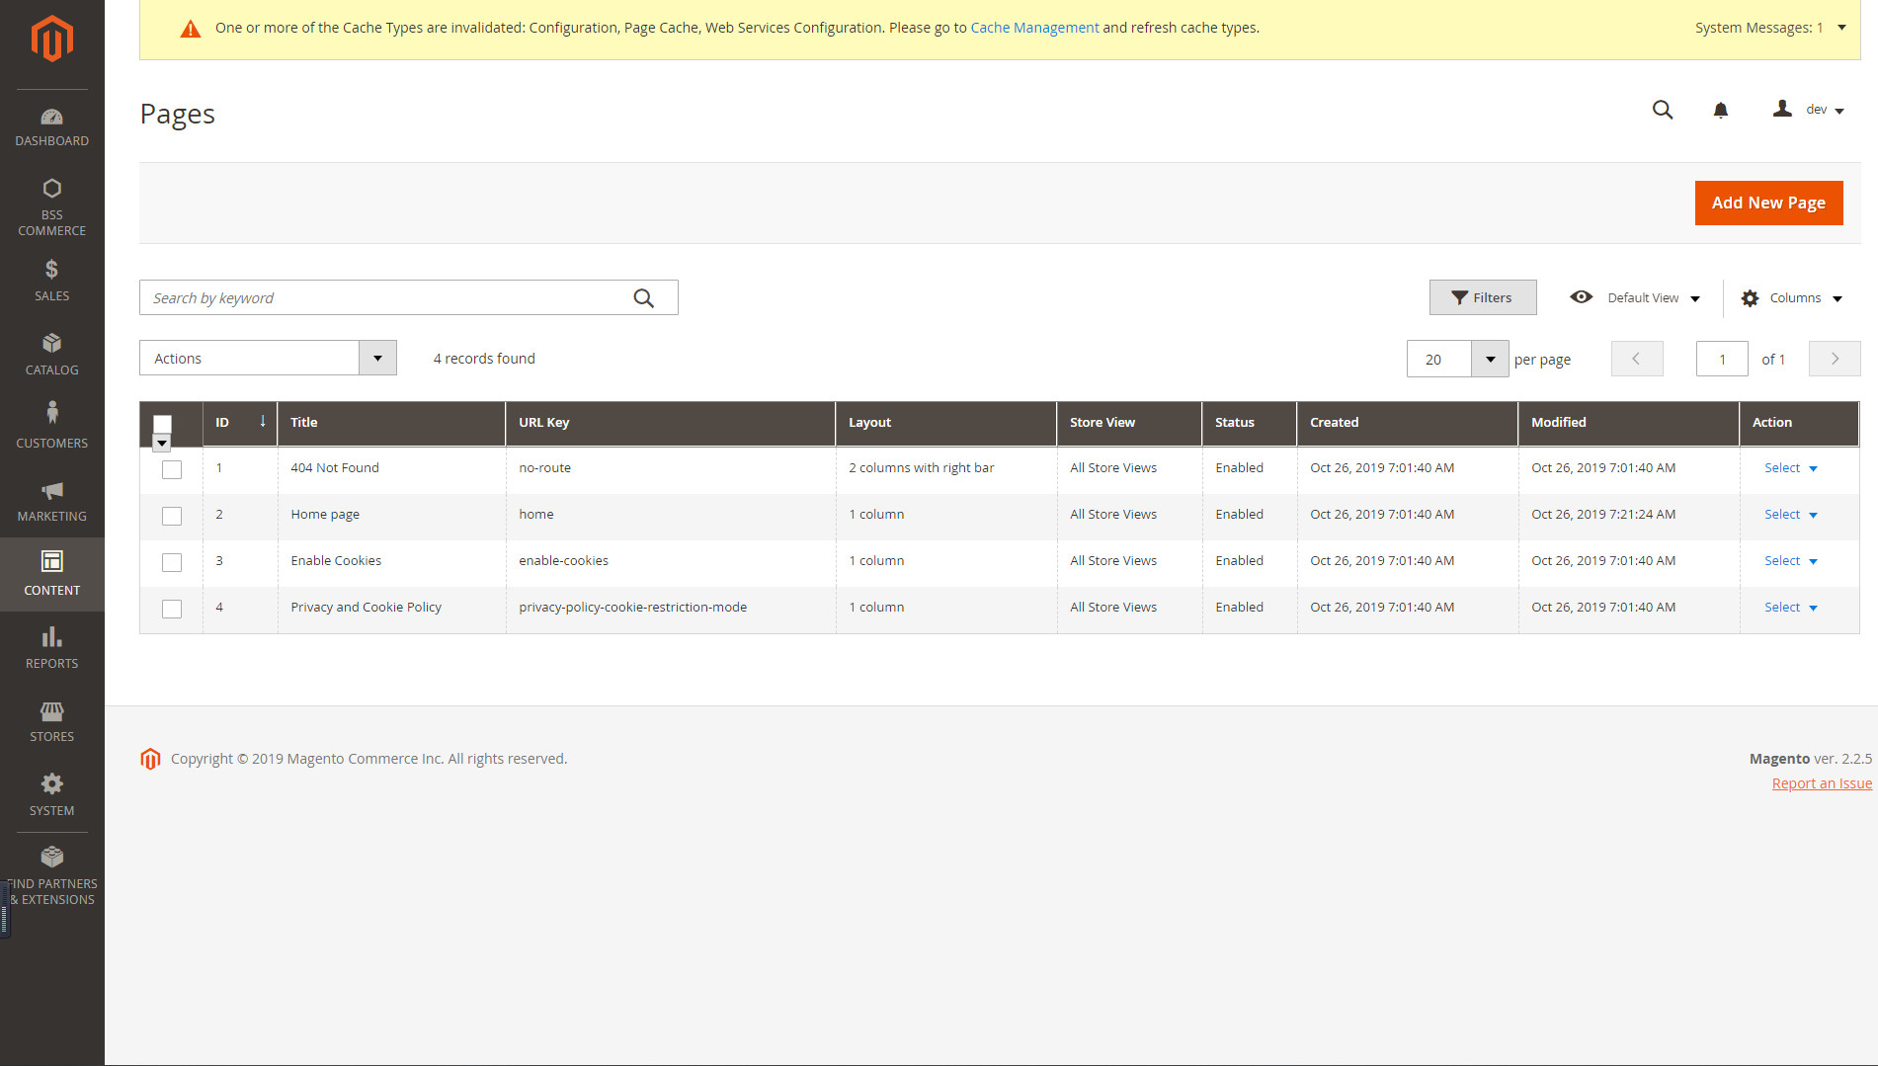Screen dimensions: 1878x1066
Task: Open the Marketing megaphone menu
Action: [x=51, y=501]
